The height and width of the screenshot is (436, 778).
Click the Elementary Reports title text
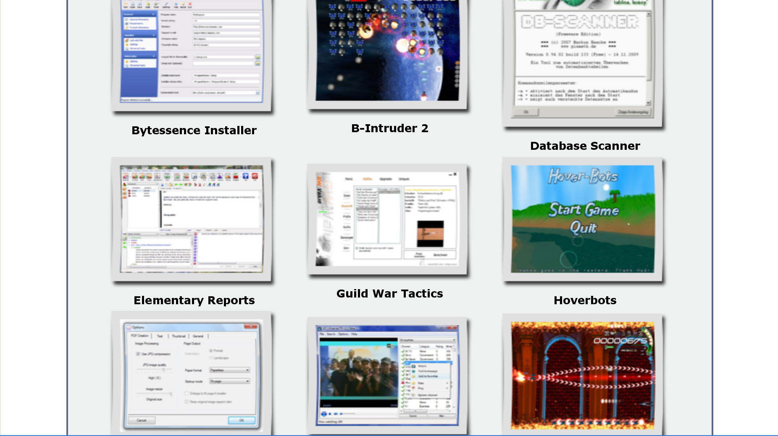[x=194, y=300]
